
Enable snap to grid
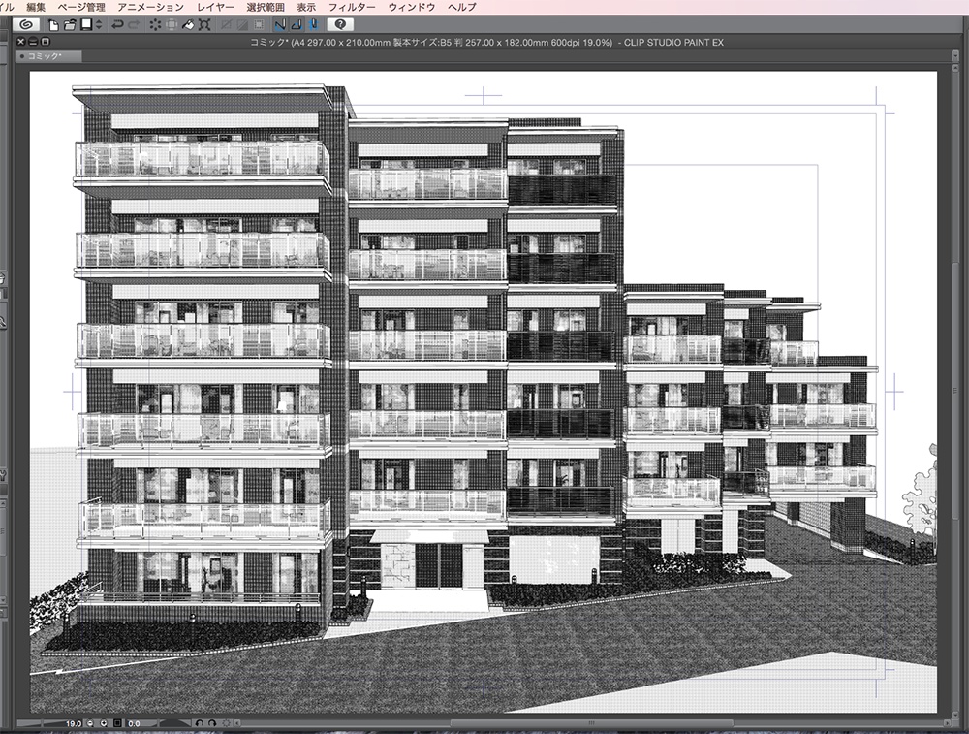(x=313, y=25)
